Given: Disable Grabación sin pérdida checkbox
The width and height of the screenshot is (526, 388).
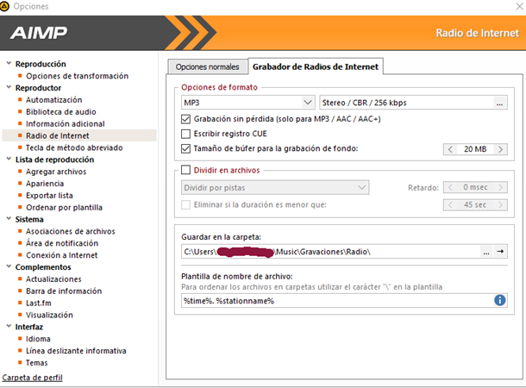Looking at the screenshot, I should pos(185,119).
